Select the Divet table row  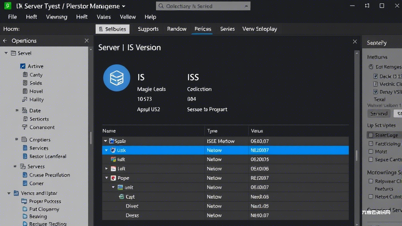tap(225, 206)
